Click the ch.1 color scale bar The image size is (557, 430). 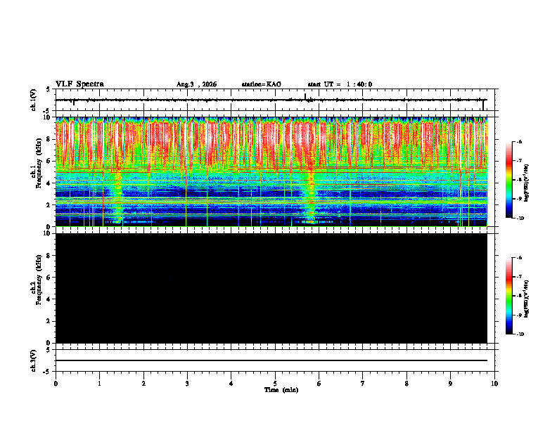[509, 180]
